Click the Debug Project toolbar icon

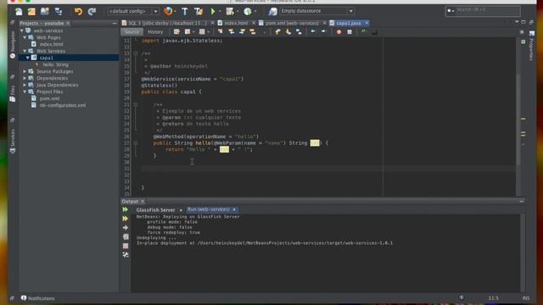click(230, 11)
